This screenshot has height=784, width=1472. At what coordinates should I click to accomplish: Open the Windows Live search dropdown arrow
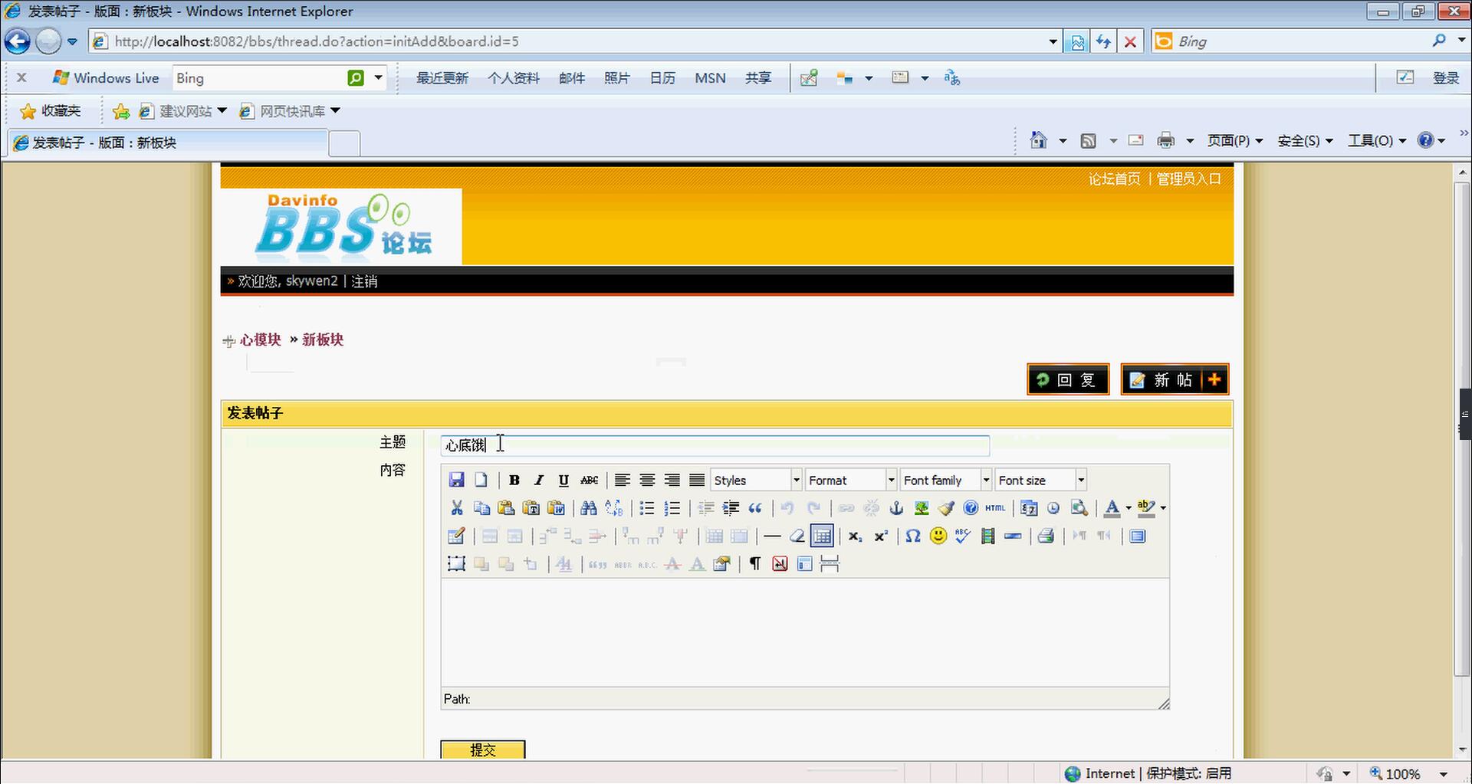(x=378, y=77)
